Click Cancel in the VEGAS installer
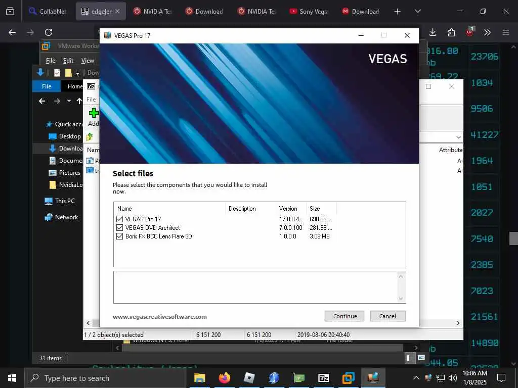The image size is (518, 388). 387,316
